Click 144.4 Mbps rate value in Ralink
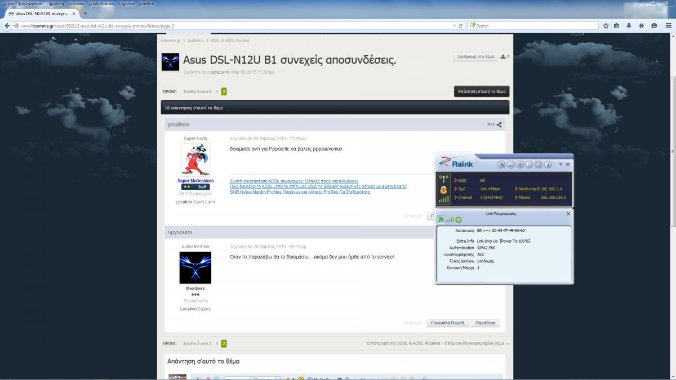Screen dimensions: 676x380 pos(490,189)
